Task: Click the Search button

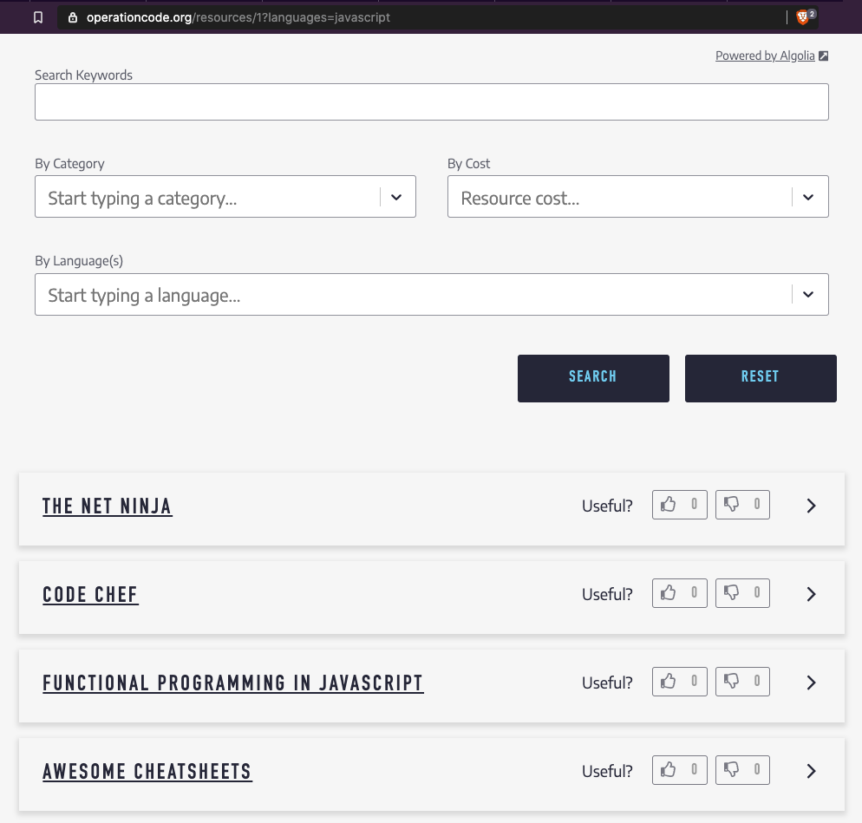Action: tap(593, 378)
